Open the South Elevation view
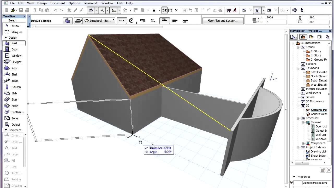This screenshot has width=334, height=188. click(x=316, y=81)
